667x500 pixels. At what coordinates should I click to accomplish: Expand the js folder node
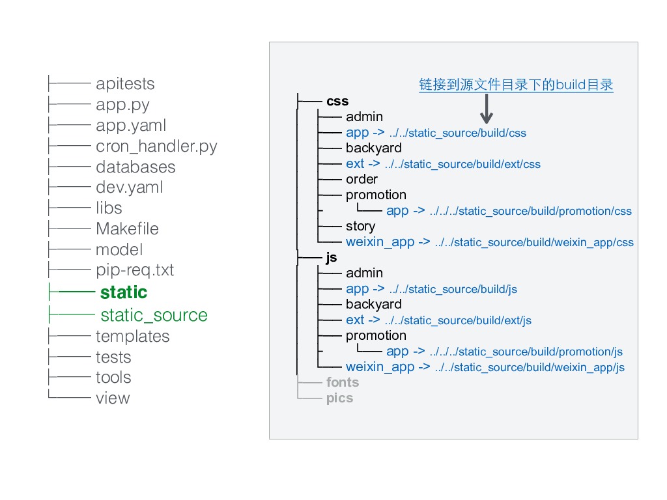[332, 258]
